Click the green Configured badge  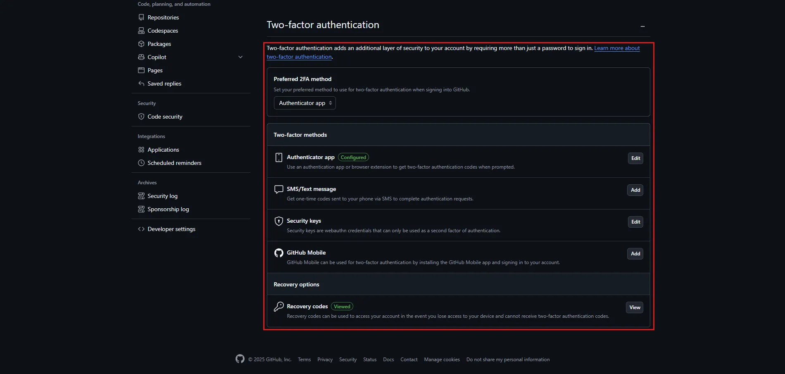(x=353, y=157)
